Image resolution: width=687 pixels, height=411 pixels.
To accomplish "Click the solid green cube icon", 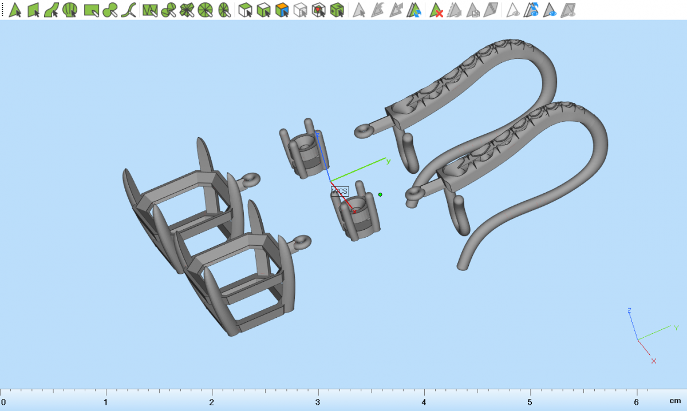I will point(337,10).
